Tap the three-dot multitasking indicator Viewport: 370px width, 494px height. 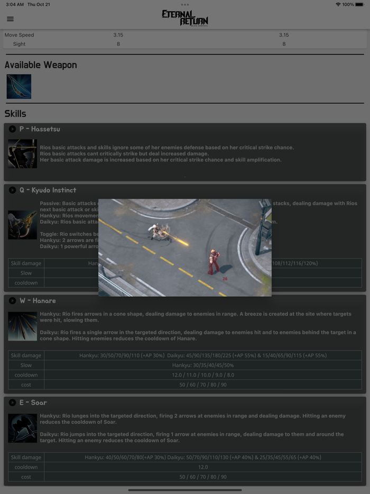185,4
